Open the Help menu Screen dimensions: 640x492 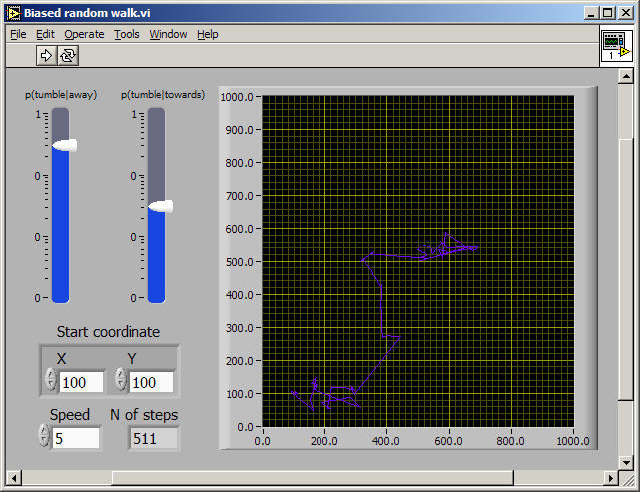pyautogui.click(x=208, y=34)
